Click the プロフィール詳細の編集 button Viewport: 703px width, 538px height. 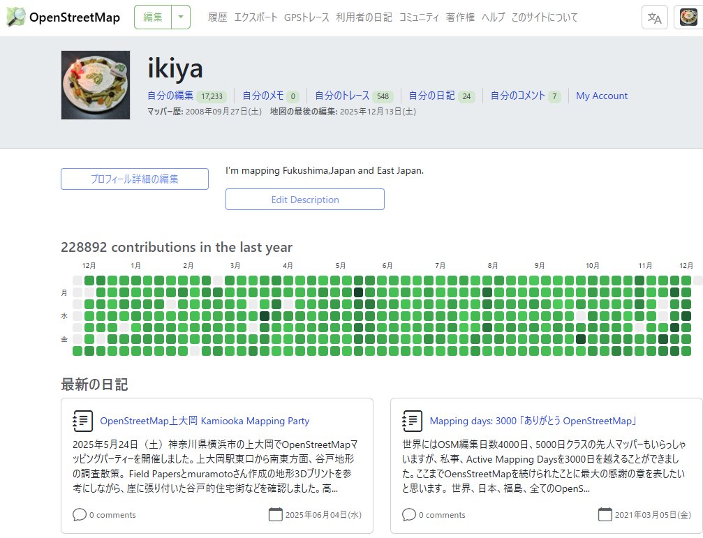pyautogui.click(x=135, y=179)
